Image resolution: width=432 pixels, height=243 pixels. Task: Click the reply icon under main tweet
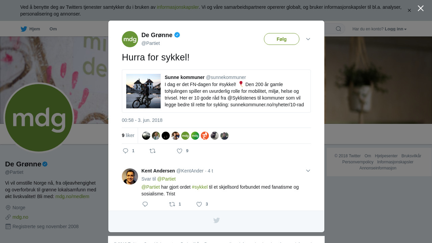tap(126, 151)
